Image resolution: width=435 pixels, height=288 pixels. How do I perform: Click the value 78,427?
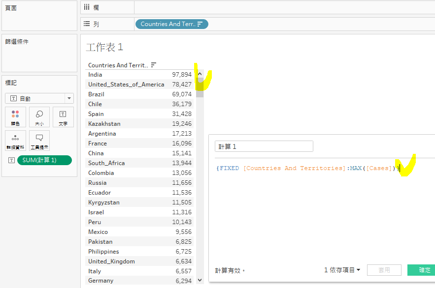coord(182,85)
